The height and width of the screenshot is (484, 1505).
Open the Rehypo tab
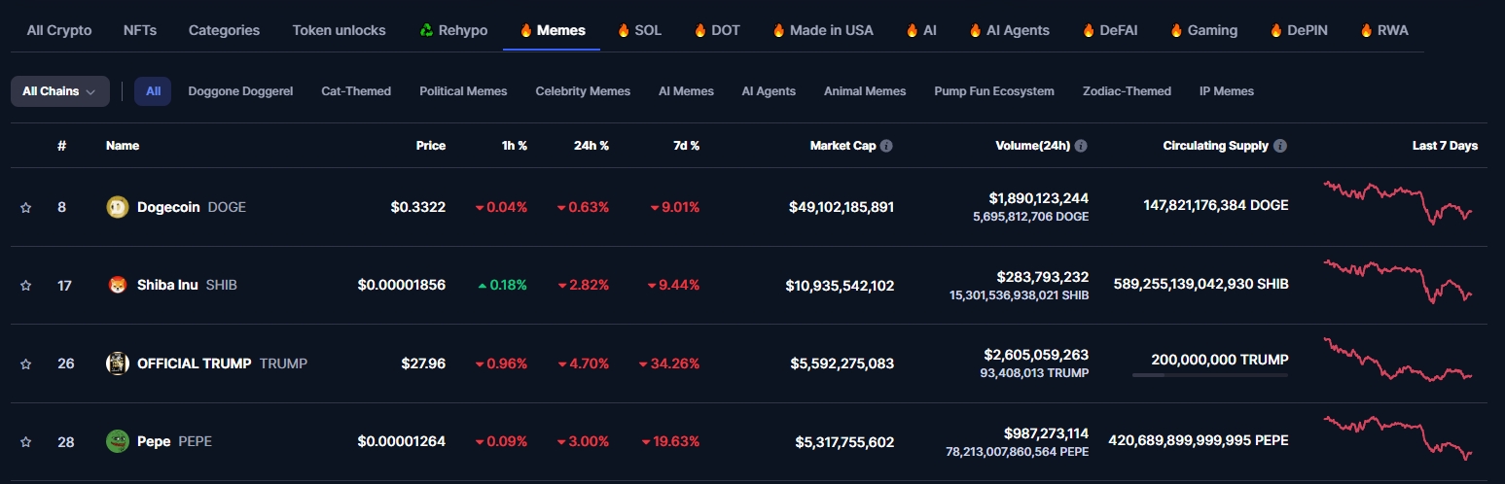[453, 30]
